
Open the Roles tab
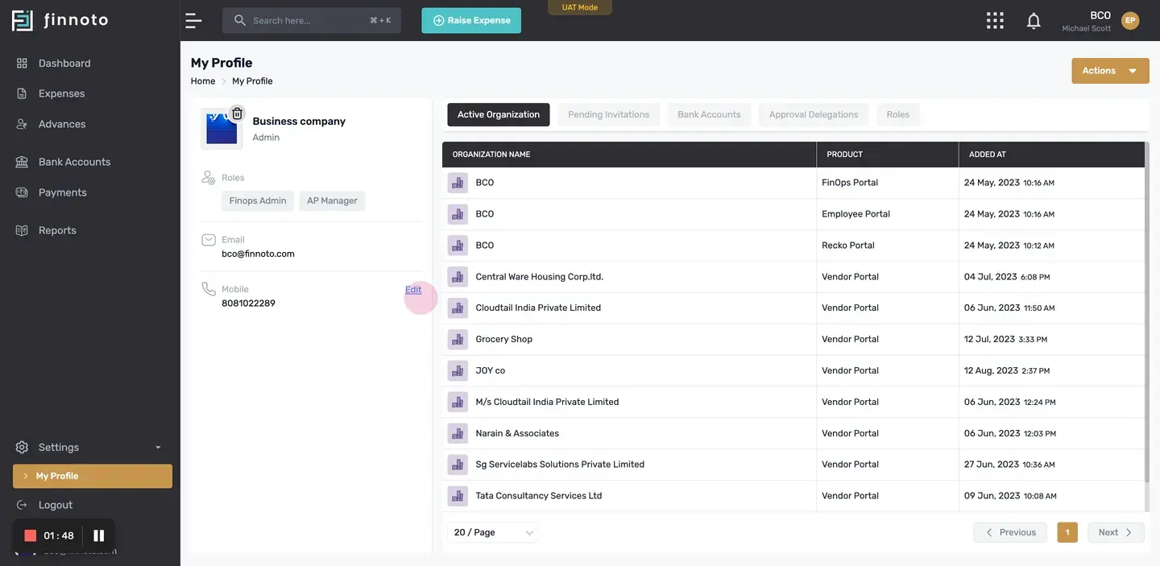click(898, 114)
